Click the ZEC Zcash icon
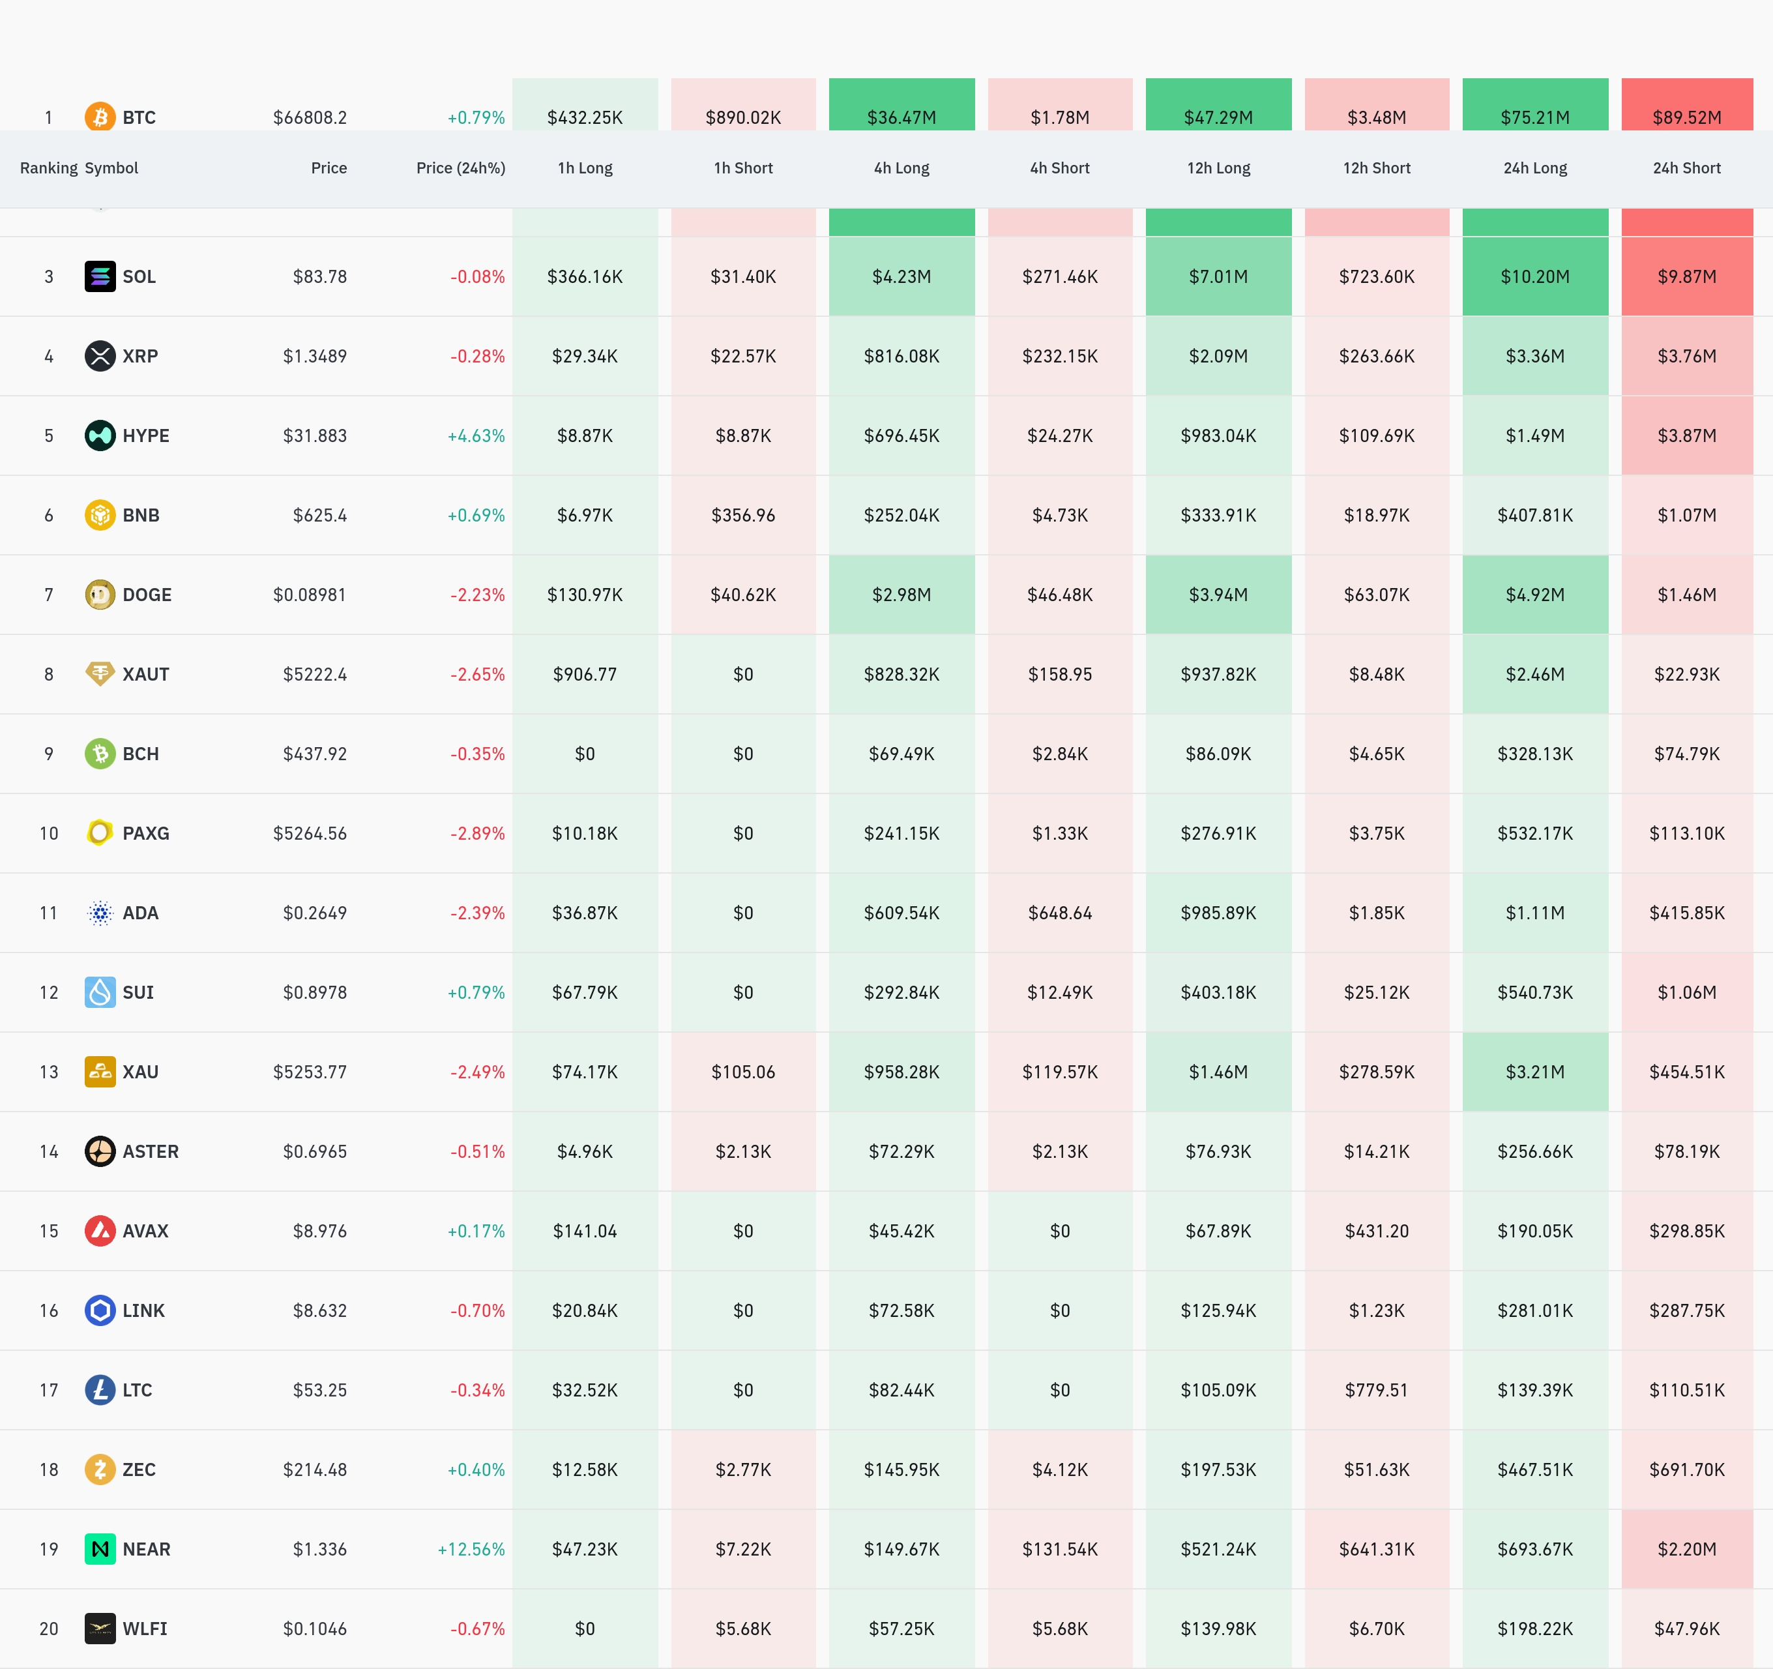The image size is (1773, 1669). tap(100, 1470)
